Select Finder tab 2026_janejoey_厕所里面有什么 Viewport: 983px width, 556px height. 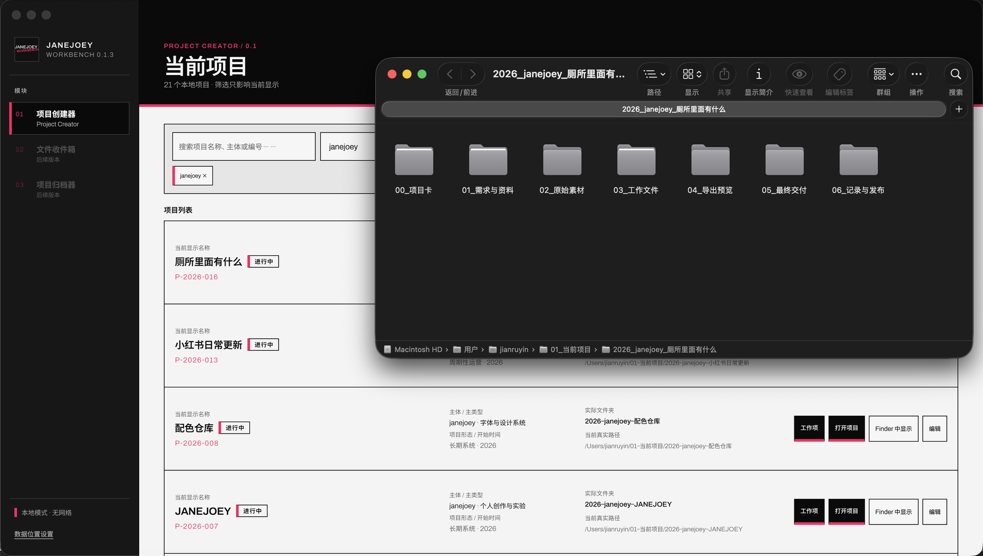pyautogui.click(x=664, y=109)
